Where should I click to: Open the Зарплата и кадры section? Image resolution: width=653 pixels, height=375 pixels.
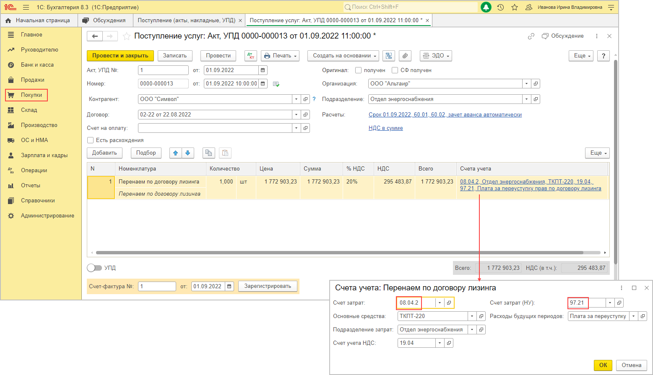(44, 155)
